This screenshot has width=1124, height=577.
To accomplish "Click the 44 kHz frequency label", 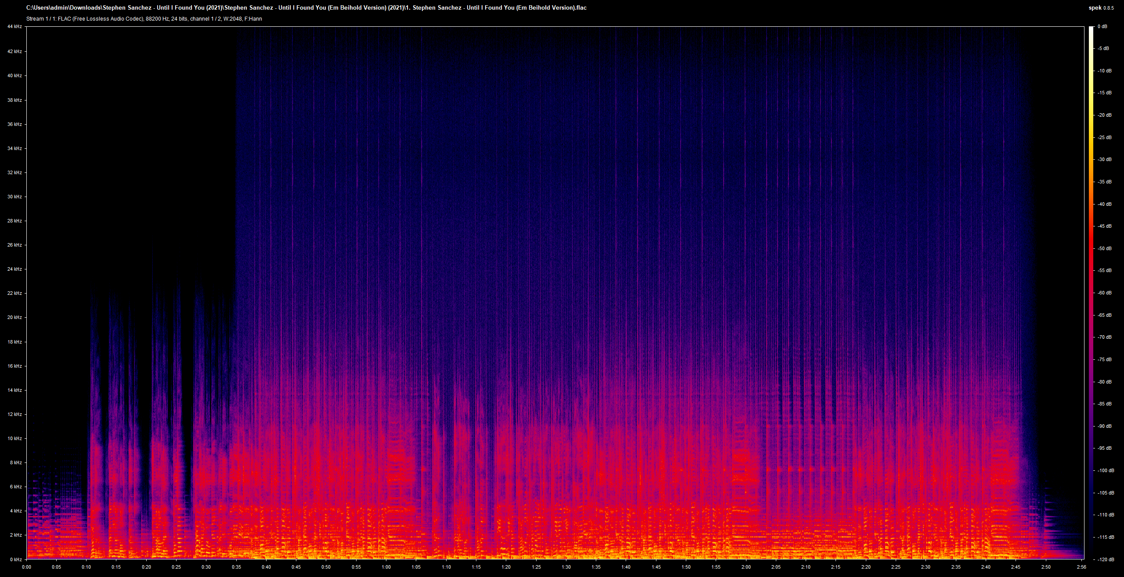I will tap(14, 27).
